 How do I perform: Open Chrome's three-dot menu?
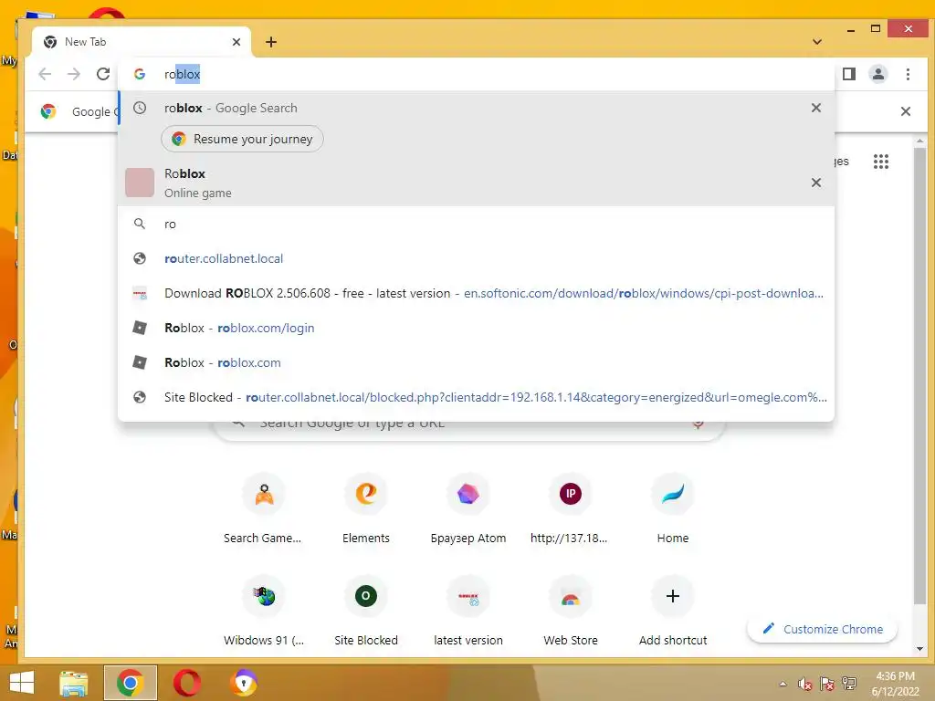point(908,74)
